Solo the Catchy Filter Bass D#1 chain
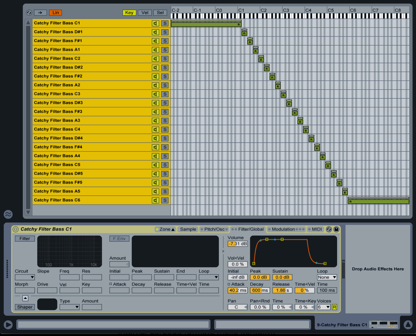This screenshot has height=336, width=416. (165, 32)
